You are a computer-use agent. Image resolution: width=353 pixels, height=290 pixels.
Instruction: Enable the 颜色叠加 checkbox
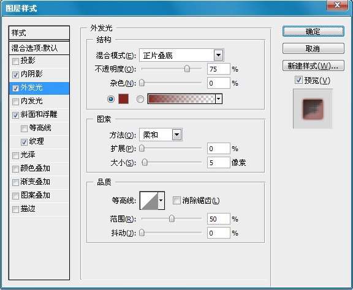(x=15, y=169)
